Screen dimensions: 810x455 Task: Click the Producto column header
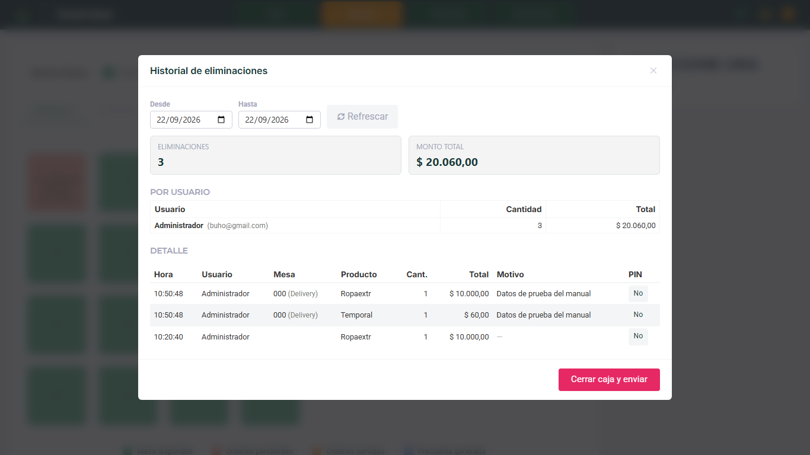click(359, 274)
